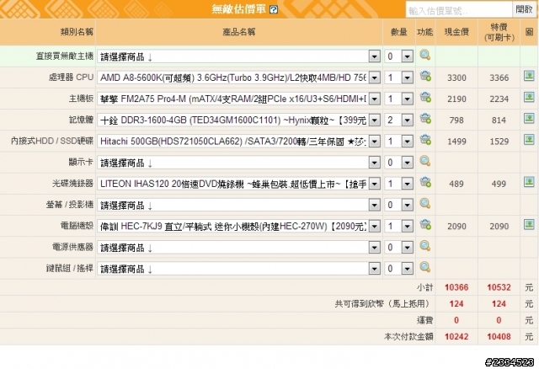Click the 開啟 button beside estimate number field
Viewport: 539px width, 369px height.
(x=524, y=9)
